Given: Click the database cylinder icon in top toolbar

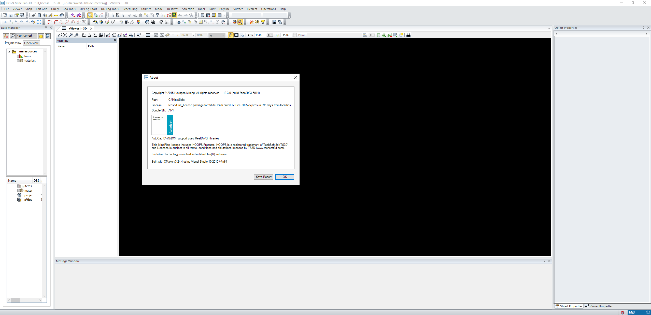Looking at the screenshot, I should 39,15.
